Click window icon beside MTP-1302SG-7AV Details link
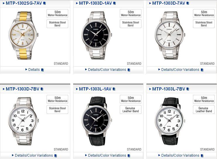This screenshot has width=217, height=159. click(x=42, y=70)
